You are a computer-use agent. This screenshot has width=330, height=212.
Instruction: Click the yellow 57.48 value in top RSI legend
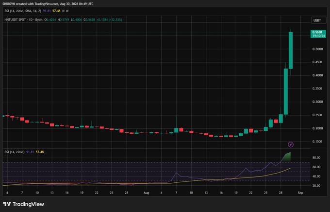click(x=56, y=11)
